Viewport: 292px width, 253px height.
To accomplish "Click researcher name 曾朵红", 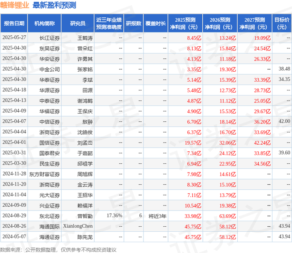I will click(85, 48).
